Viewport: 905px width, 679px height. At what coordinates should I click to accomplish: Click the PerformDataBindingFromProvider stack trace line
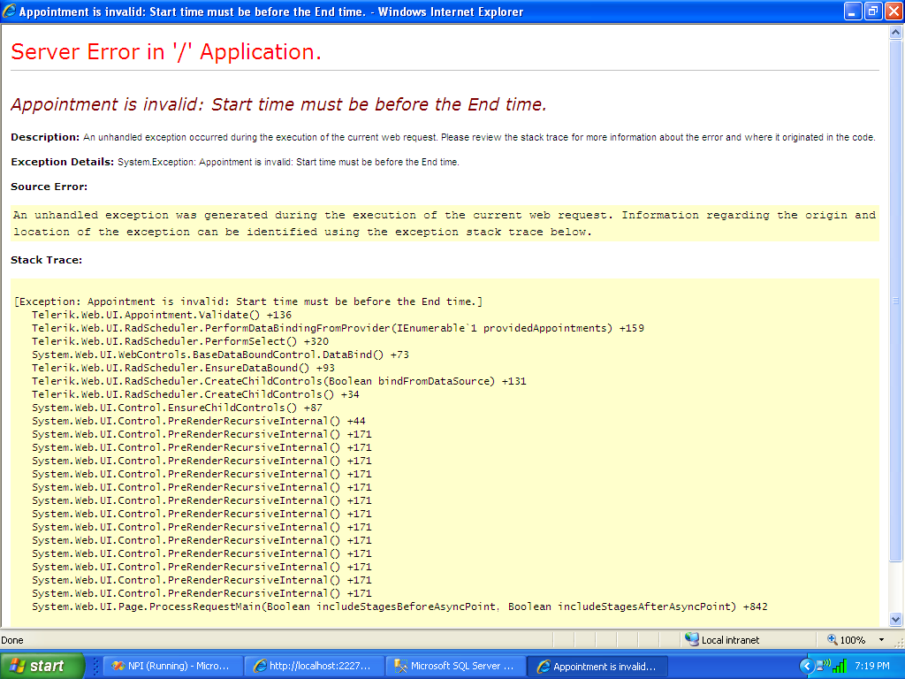pyautogui.click(x=338, y=328)
